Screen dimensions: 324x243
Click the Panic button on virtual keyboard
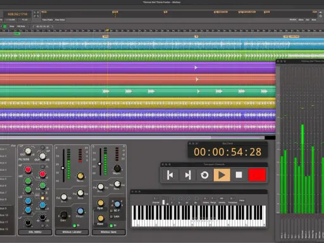coord(242,201)
